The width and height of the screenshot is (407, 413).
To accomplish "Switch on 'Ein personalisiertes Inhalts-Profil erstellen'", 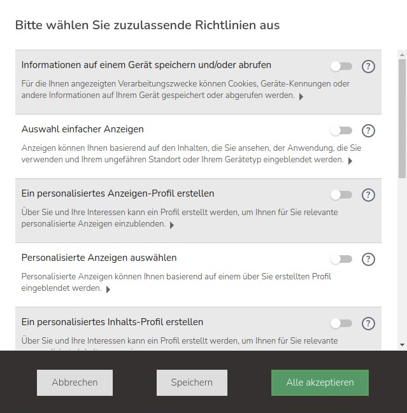I will (341, 323).
